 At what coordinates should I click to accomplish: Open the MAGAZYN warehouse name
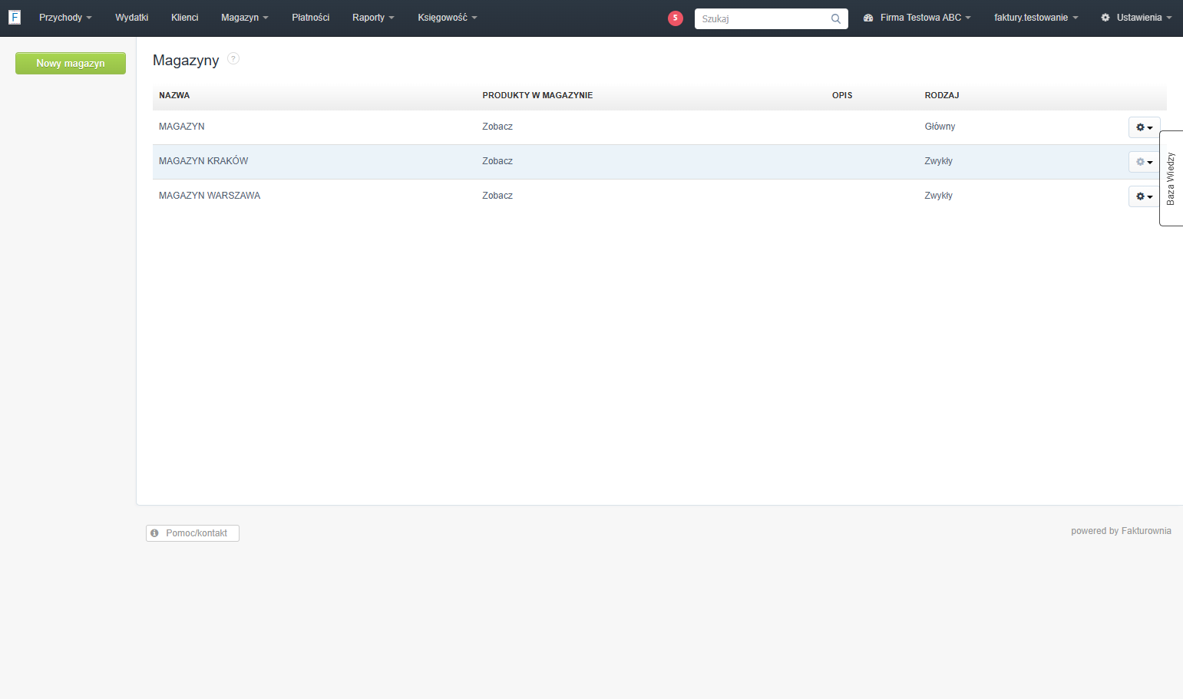click(182, 127)
